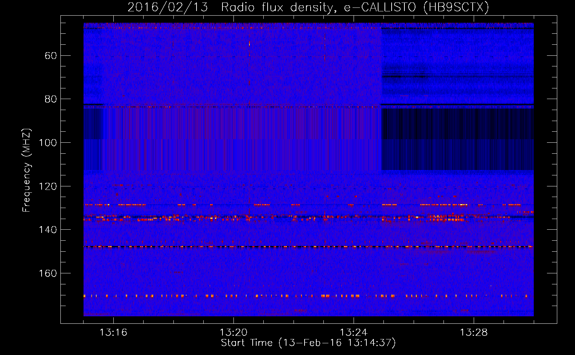The height and width of the screenshot is (355, 575).
Task: Click the 160 frequency tick label
Action: tap(48, 273)
